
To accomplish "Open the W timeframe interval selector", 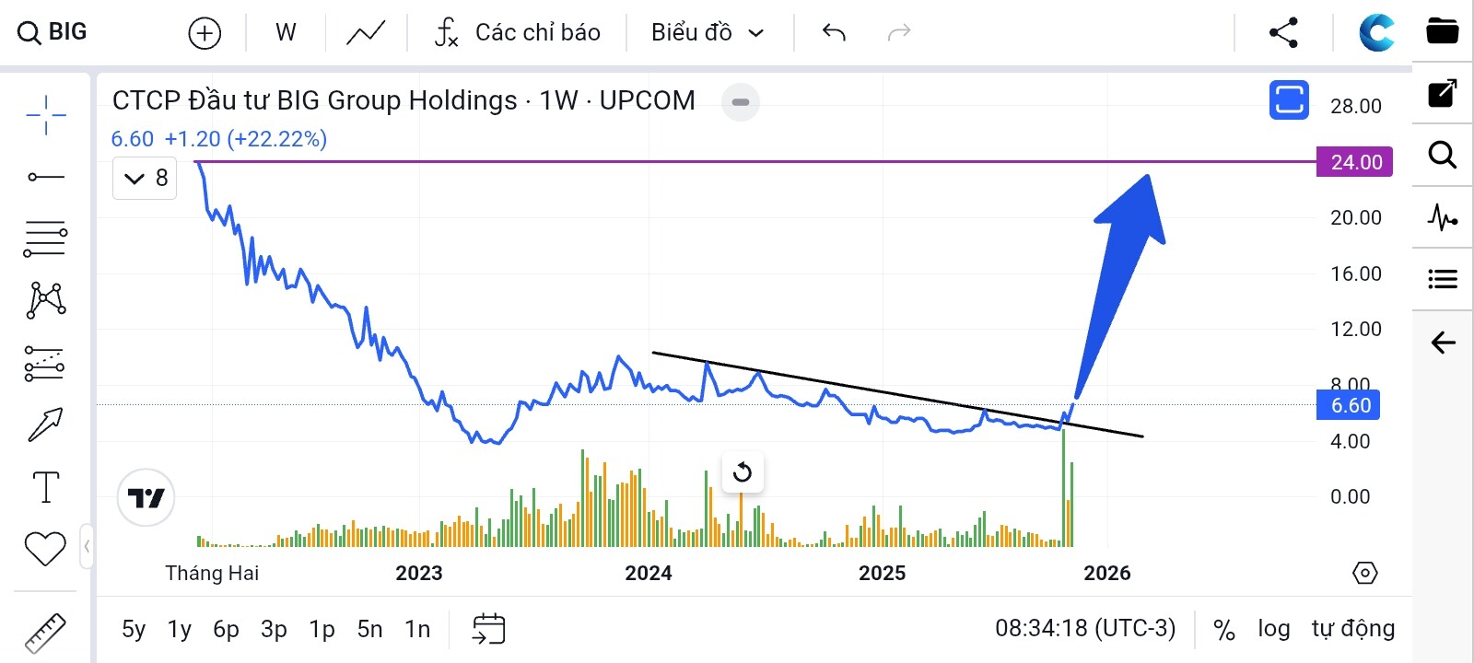I will pos(286,33).
